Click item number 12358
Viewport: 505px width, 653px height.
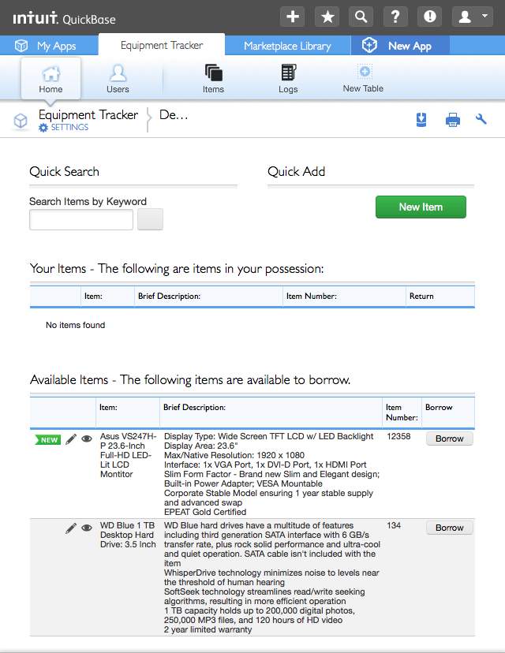[x=398, y=436]
